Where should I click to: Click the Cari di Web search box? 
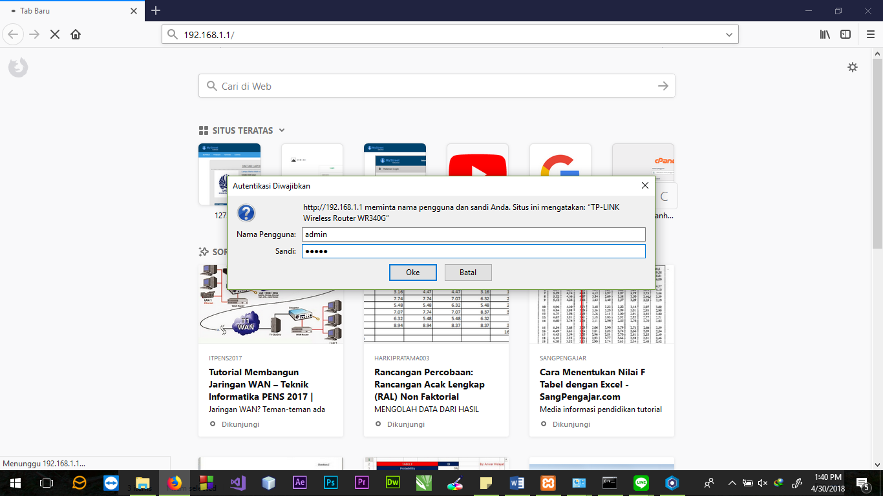coord(436,85)
